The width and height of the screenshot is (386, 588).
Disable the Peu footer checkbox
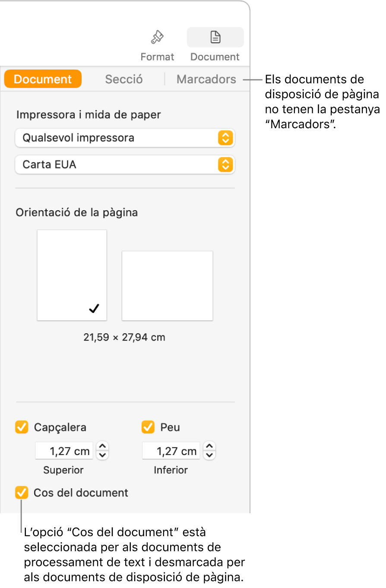(148, 427)
